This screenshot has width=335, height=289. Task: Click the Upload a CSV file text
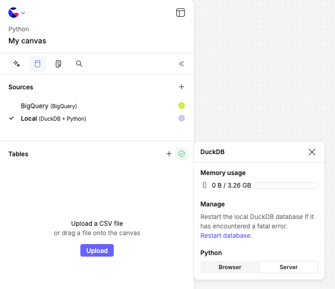(97, 223)
